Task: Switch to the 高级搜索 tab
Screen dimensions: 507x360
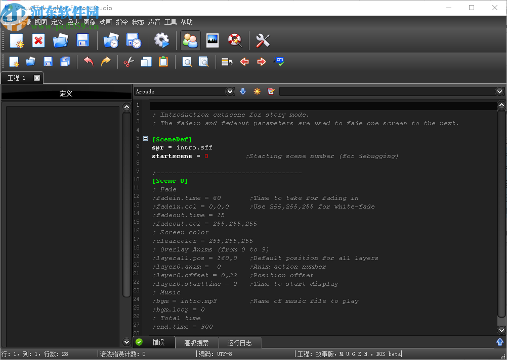Action: (196, 343)
